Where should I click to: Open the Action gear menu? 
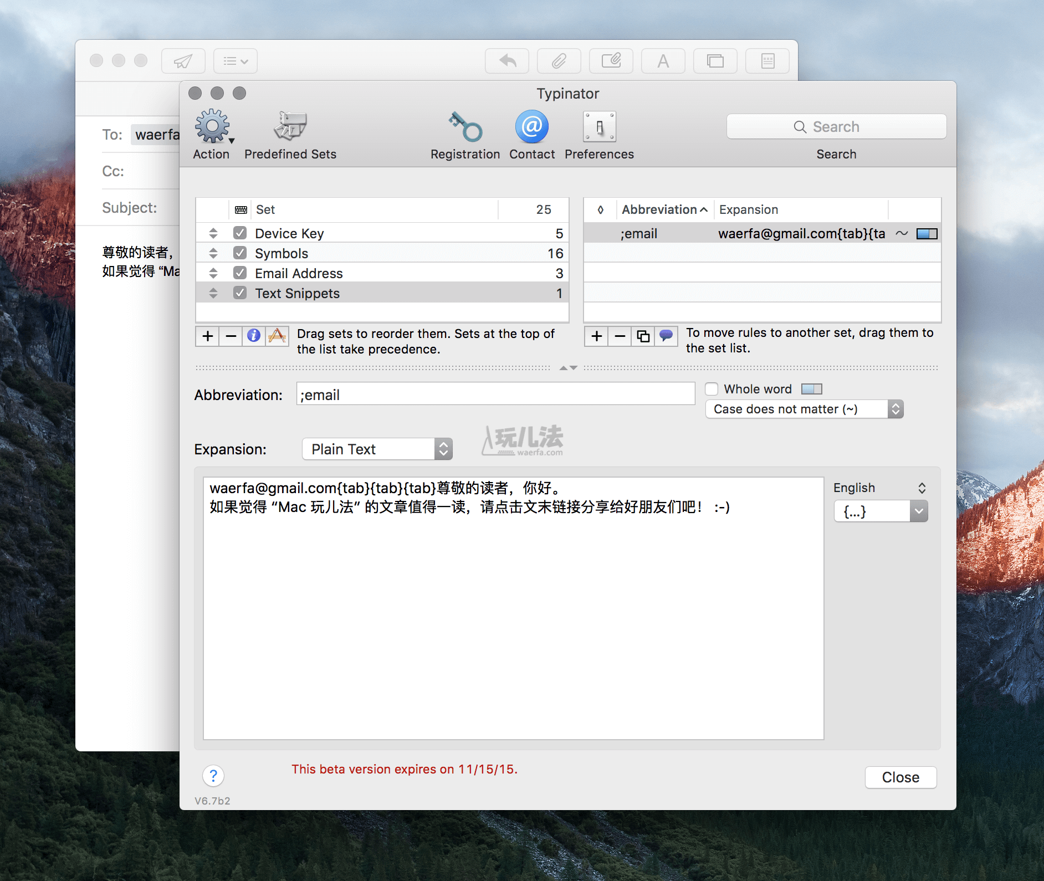coord(212,127)
